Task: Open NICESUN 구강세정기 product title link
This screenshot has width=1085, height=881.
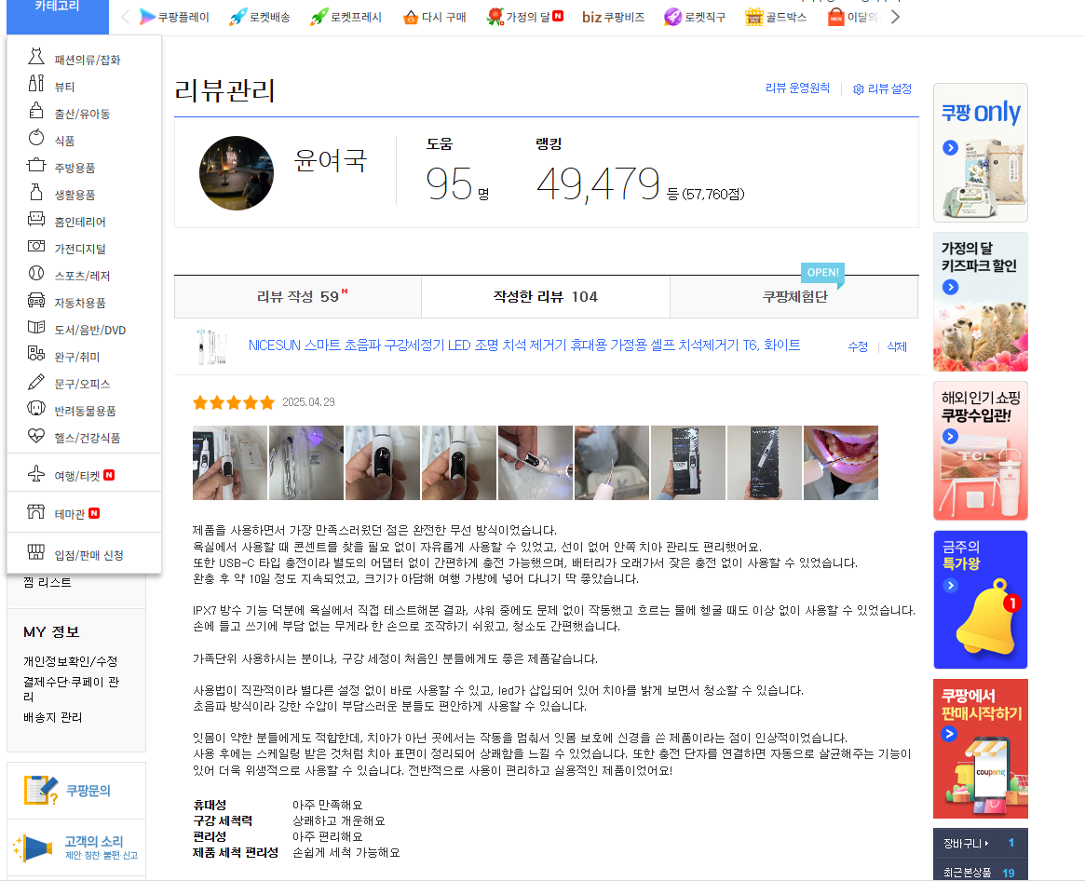Action: point(523,345)
